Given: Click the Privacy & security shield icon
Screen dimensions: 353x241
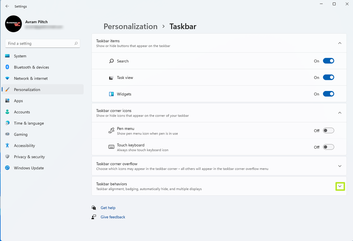Looking at the screenshot, I should tap(8, 157).
